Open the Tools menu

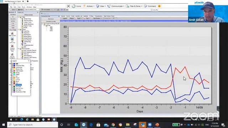coord(24,7)
